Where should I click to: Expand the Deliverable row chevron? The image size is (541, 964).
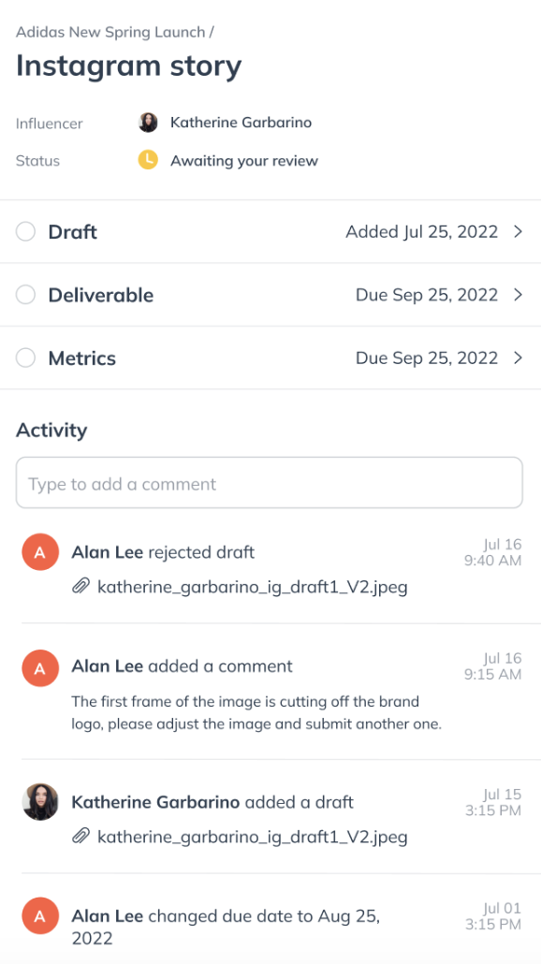pyautogui.click(x=519, y=295)
